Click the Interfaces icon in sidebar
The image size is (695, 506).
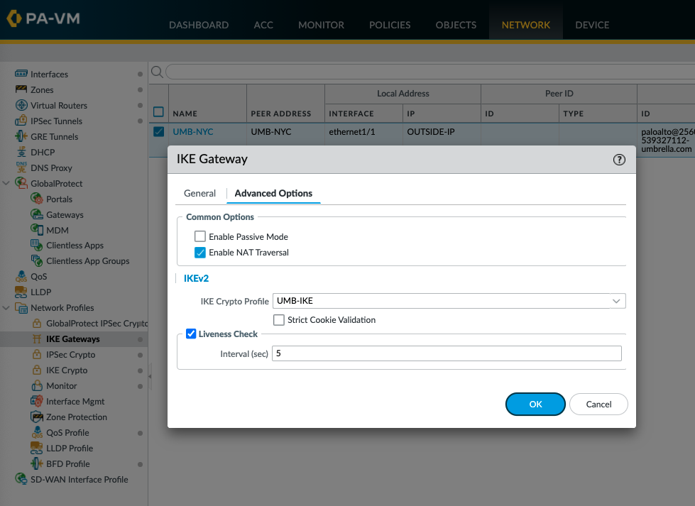pos(21,74)
